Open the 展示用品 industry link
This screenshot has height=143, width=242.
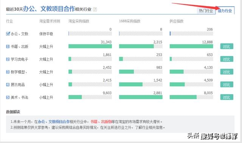[x=18, y=84]
